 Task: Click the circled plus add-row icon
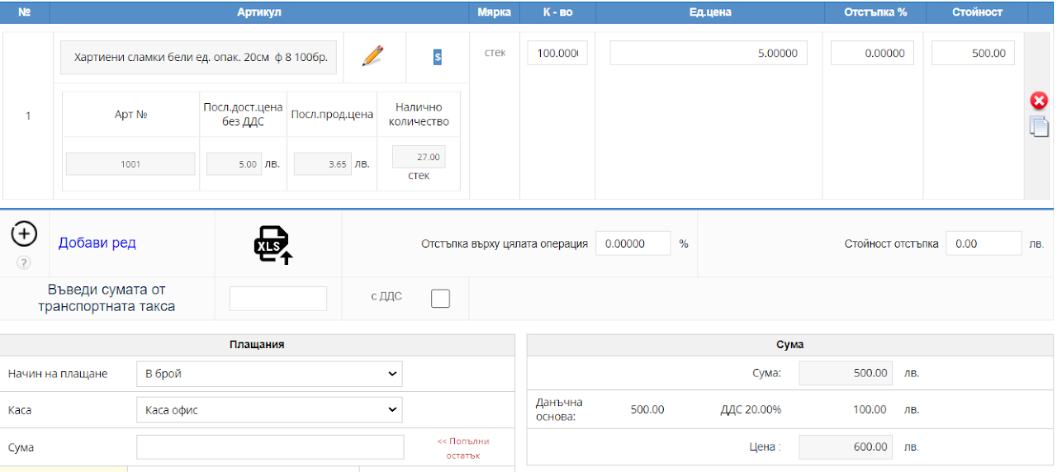pyautogui.click(x=24, y=234)
